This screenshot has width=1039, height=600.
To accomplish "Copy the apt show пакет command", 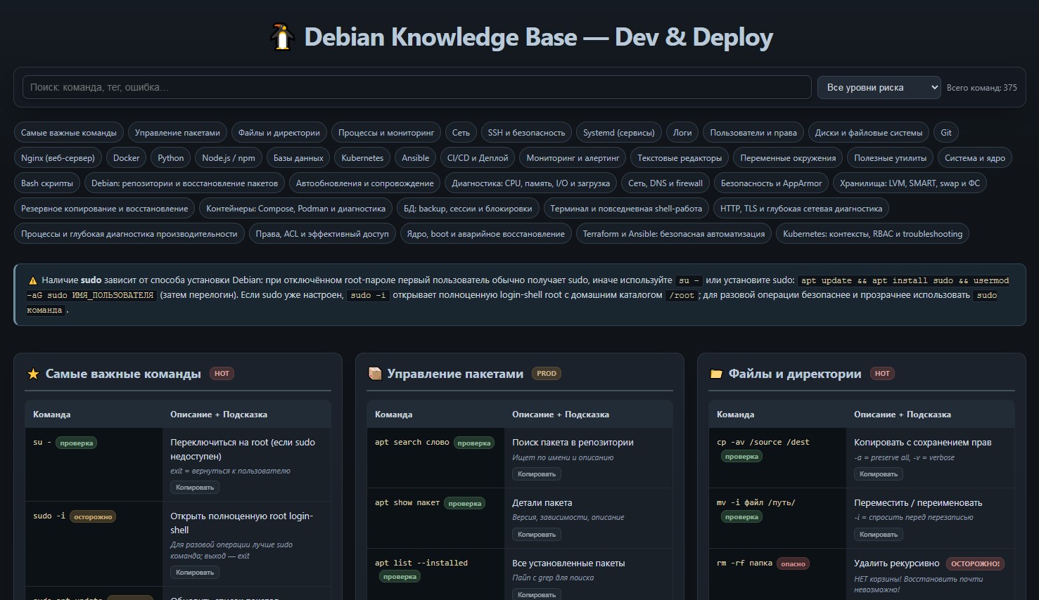I will pyautogui.click(x=537, y=535).
